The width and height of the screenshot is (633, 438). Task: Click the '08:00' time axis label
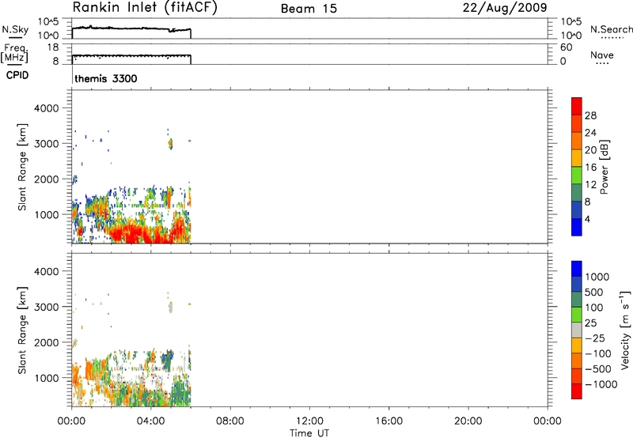229,421
